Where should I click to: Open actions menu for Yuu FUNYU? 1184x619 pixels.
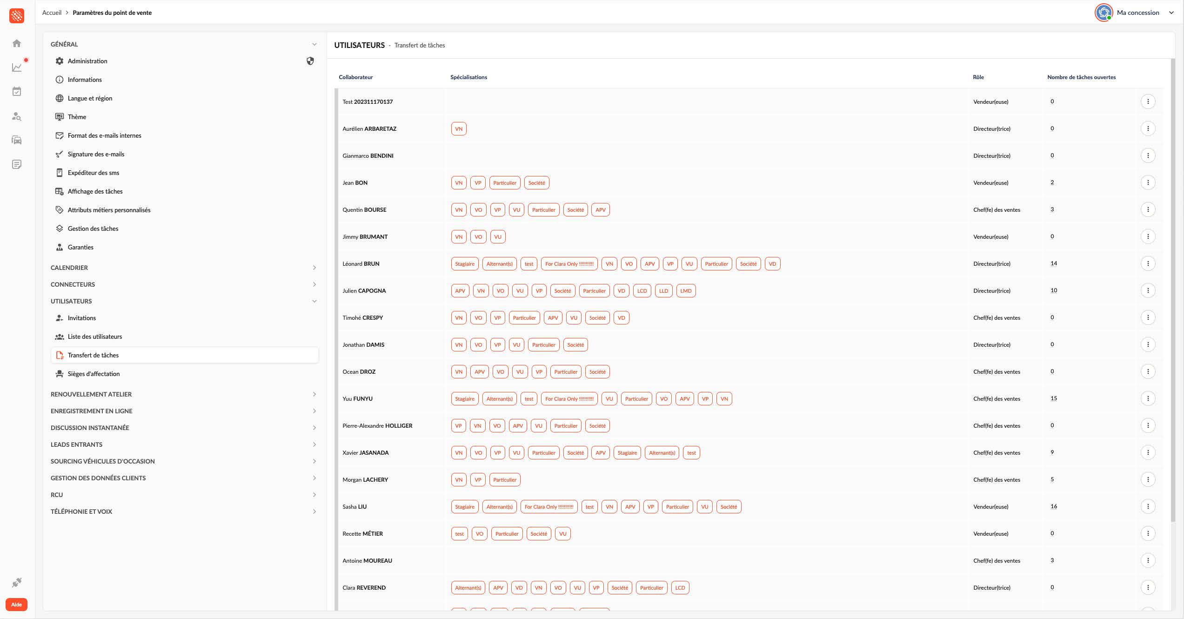(1148, 398)
